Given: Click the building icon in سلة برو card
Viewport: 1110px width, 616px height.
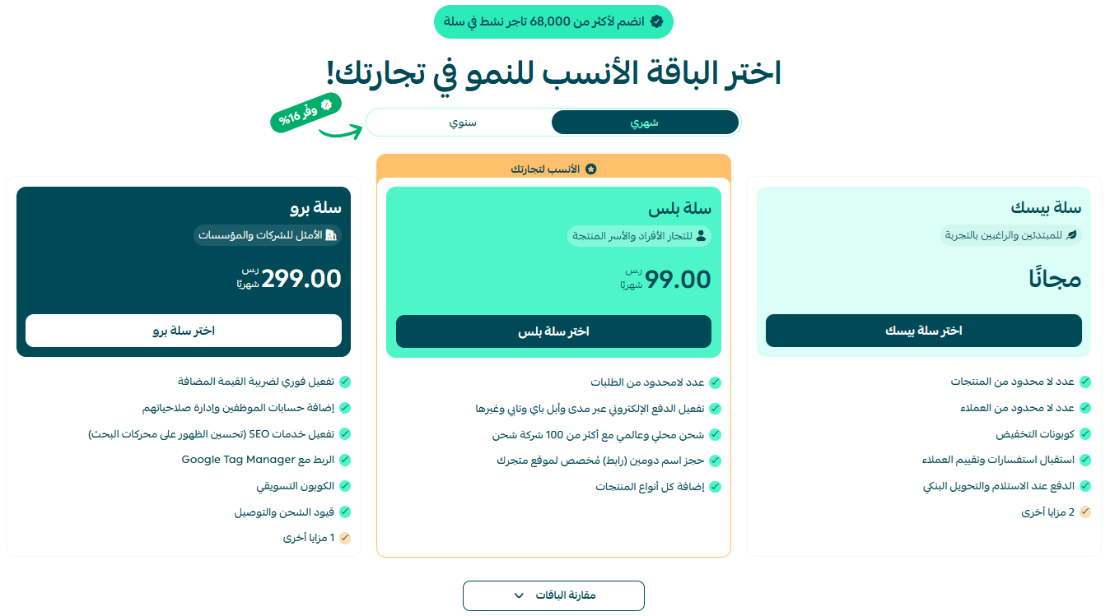Looking at the screenshot, I should point(331,236).
